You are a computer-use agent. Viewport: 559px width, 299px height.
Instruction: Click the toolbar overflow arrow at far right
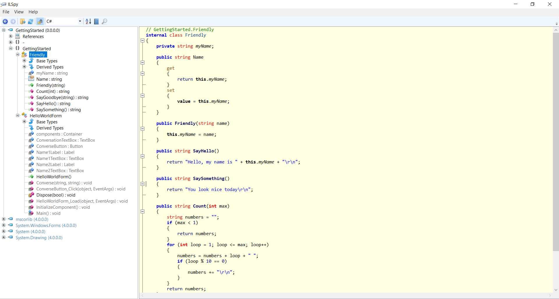tap(556, 24)
